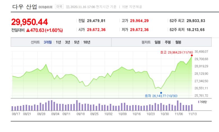Viewport: 219px width, 132px height.
Task: Click the purple 거래량 legend swatch
Action: pyautogui.click(x=199, y=102)
